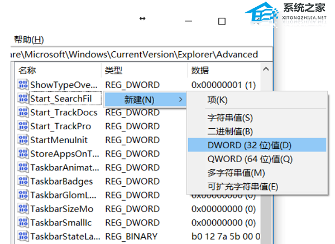Click the Start_TrackPro value icon
Screen dimensions: 335x244
coord(23,126)
